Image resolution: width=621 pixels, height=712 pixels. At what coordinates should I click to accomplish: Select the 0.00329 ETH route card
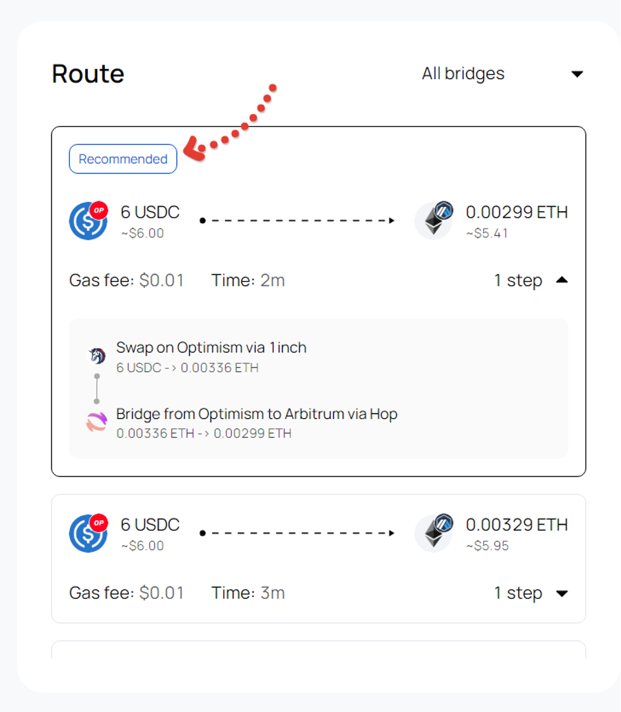click(x=318, y=558)
